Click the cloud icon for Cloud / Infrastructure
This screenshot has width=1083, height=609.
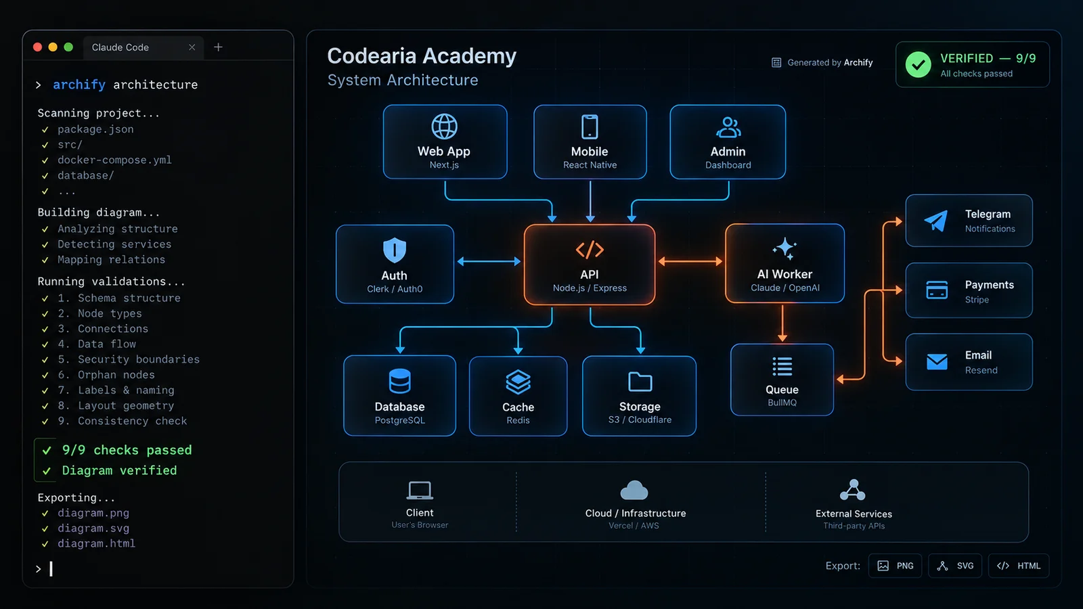click(634, 490)
